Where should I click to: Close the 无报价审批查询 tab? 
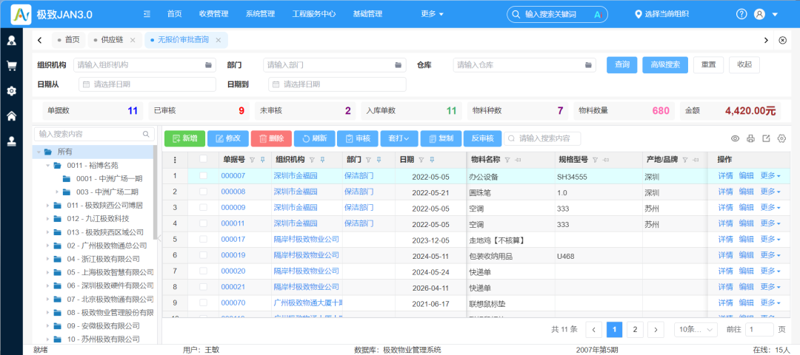pos(219,40)
